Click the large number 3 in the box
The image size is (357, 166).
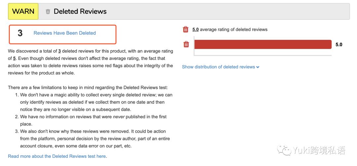tap(20, 33)
